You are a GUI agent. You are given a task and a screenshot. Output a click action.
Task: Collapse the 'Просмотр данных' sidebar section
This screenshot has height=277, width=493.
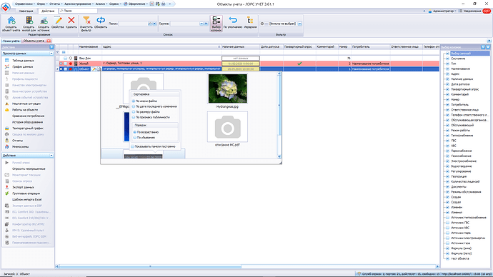pyautogui.click(x=51, y=54)
